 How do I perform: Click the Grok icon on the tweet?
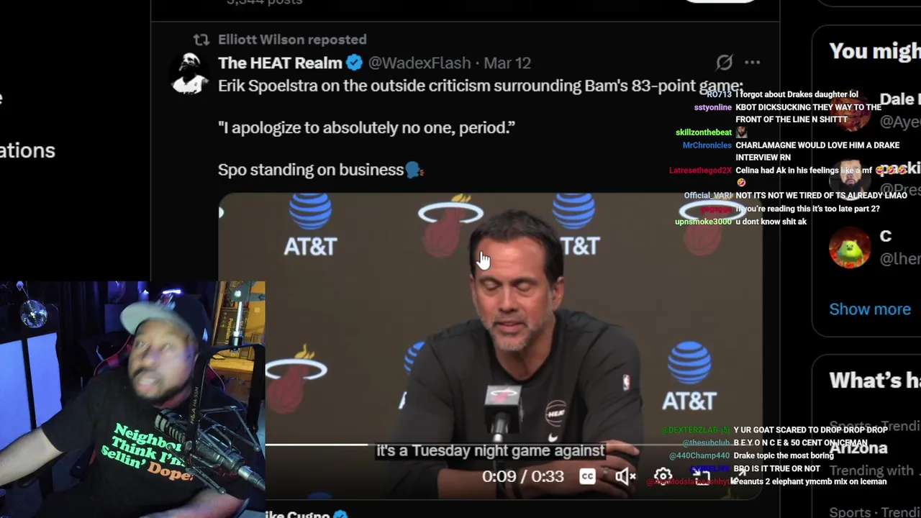tap(724, 63)
